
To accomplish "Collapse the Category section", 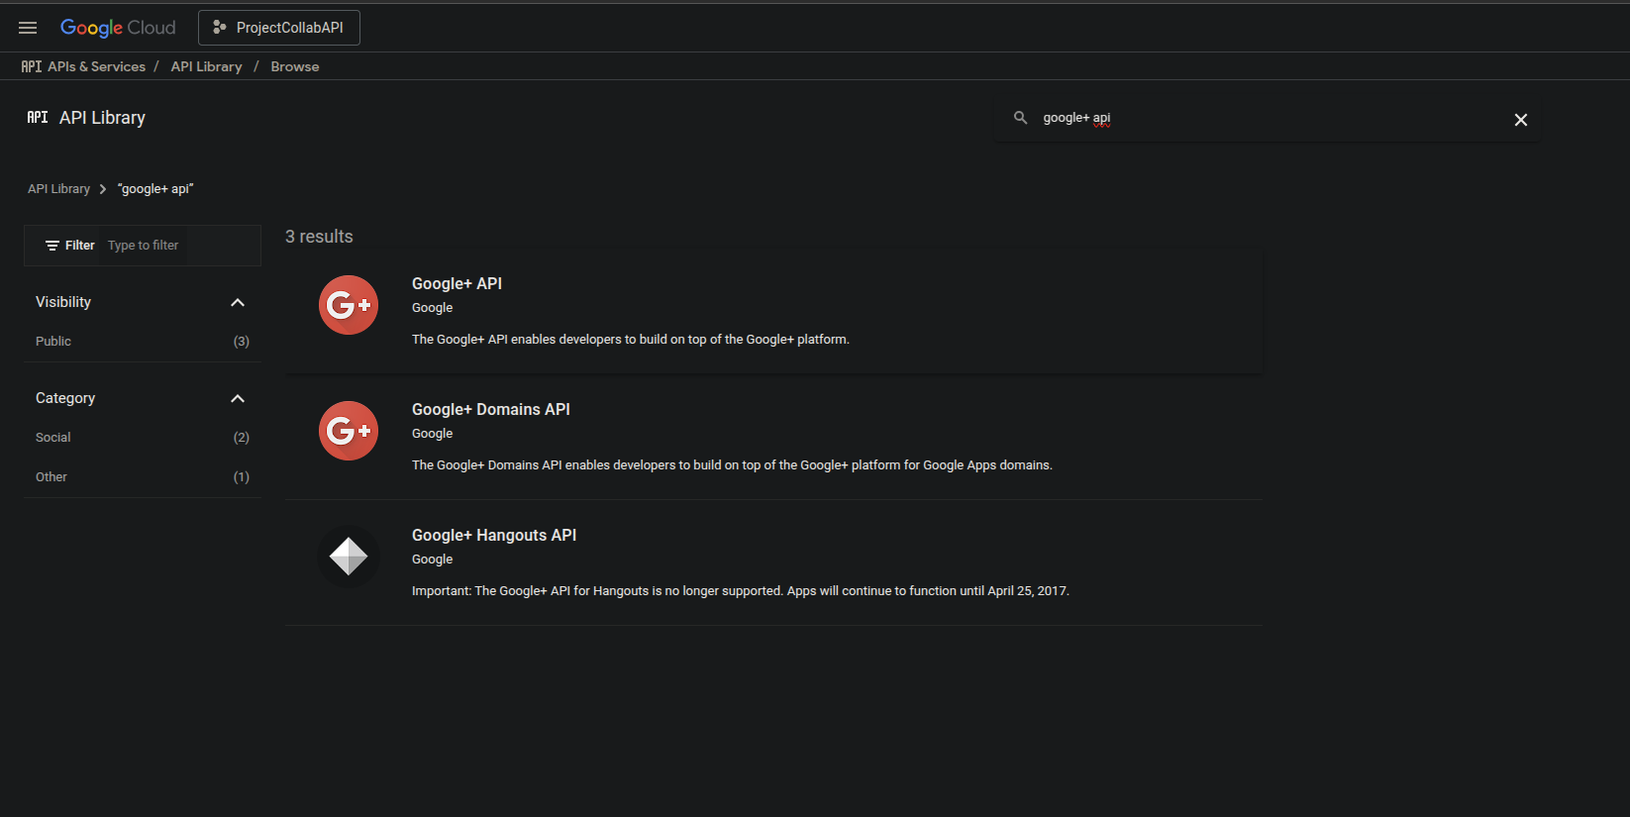I will [238, 398].
